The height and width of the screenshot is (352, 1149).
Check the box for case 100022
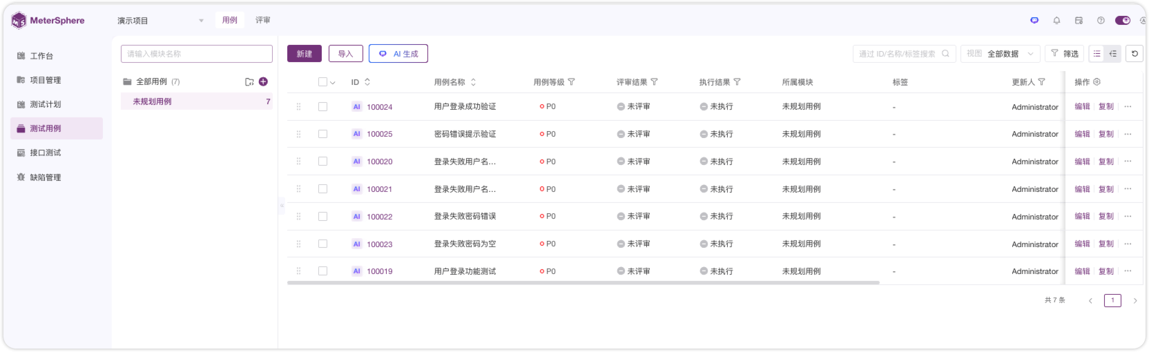point(322,217)
